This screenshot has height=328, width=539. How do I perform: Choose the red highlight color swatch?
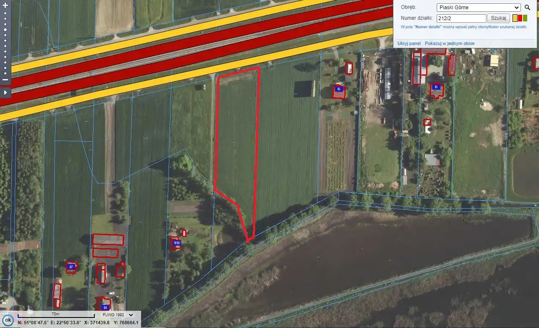pos(520,18)
